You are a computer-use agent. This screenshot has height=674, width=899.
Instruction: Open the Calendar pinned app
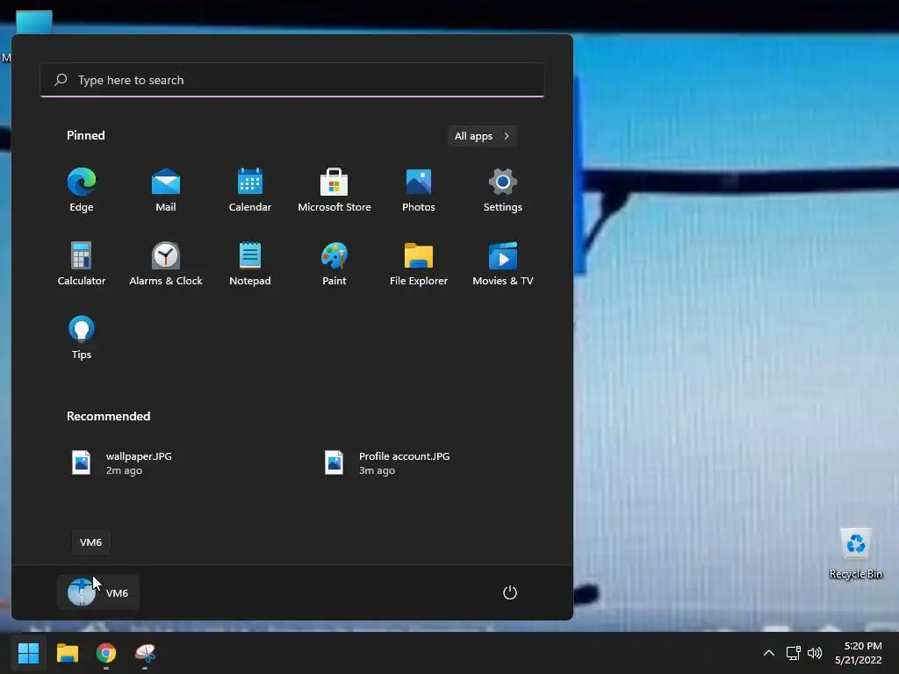(x=250, y=190)
